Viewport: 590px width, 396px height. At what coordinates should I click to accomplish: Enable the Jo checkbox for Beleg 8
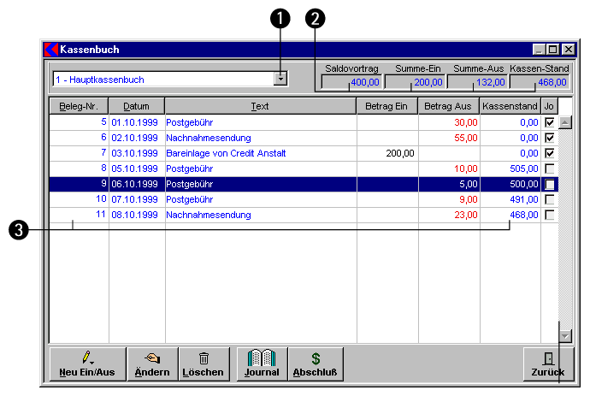coord(550,168)
